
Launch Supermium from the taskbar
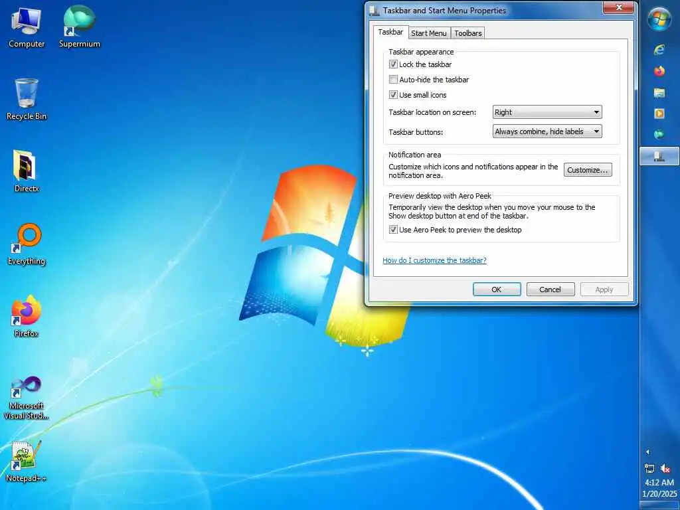pos(659,134)
